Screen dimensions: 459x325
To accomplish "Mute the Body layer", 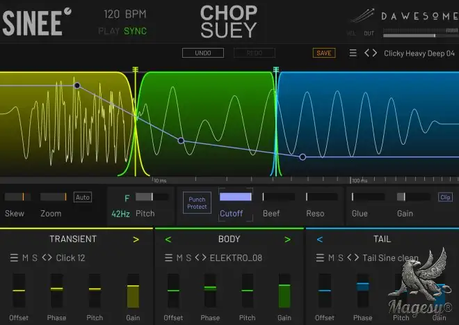I will coord(179,258).
